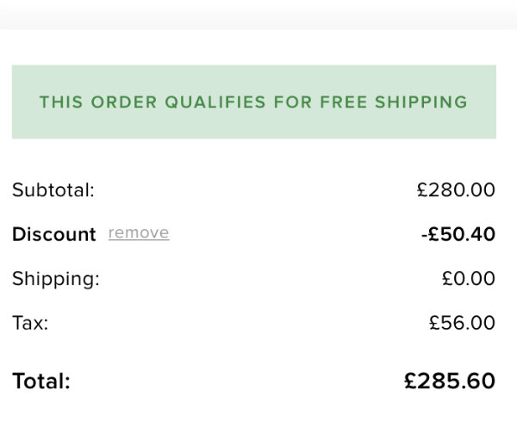Select the Subtotal label
Image resolution: width=517 pixels, height=421 pixels.
click(x=53, y=189)
